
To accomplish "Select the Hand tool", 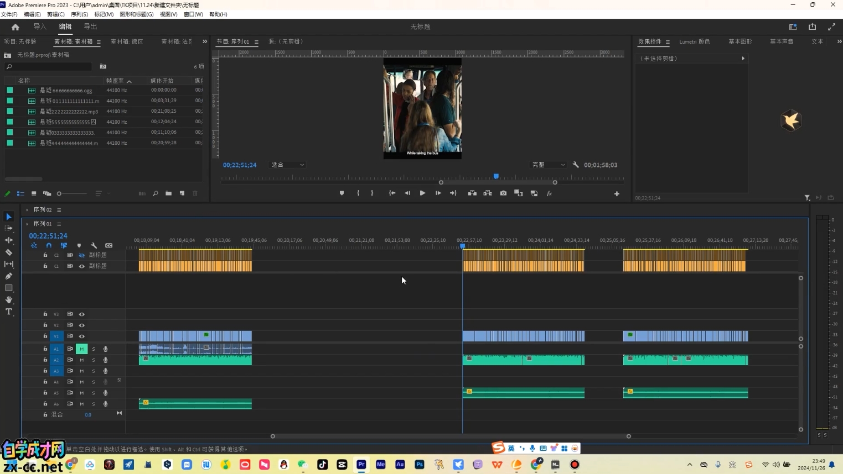I will click(9, 300).
